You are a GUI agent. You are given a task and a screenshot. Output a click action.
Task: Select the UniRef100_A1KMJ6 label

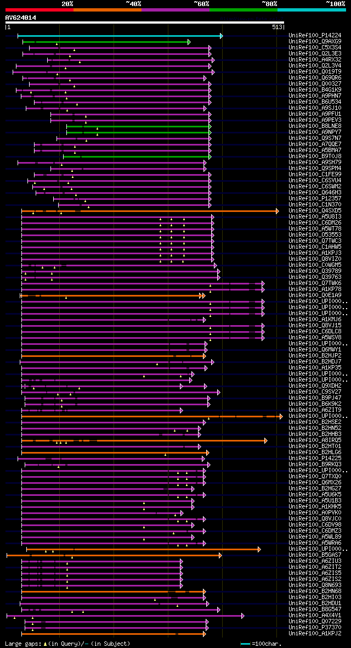[x=315, y=320]
